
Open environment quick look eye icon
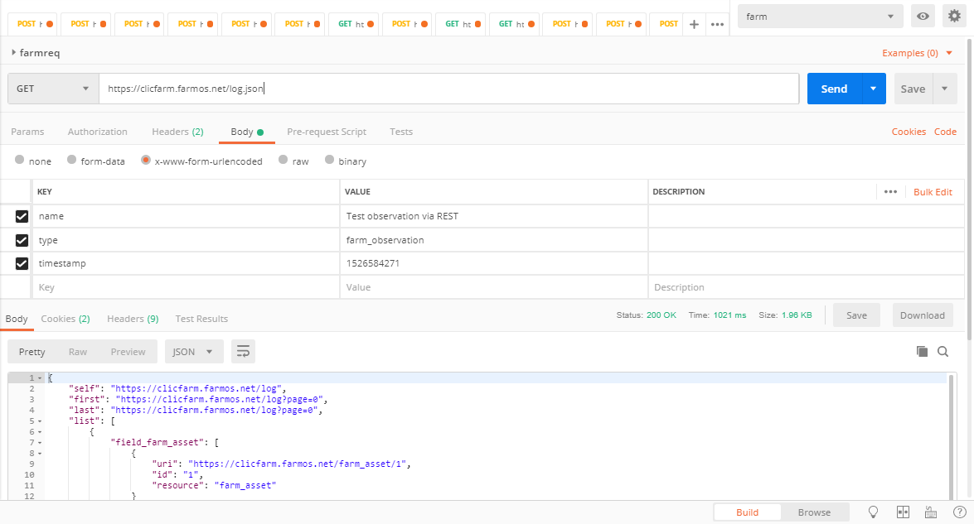tap(922, 16)
